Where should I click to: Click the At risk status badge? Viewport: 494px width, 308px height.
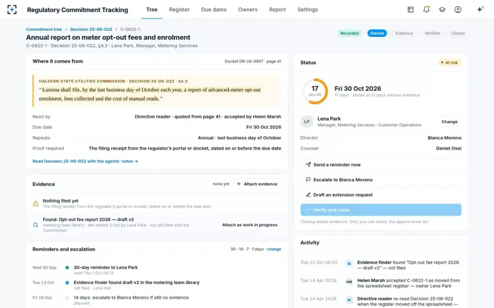449,63
